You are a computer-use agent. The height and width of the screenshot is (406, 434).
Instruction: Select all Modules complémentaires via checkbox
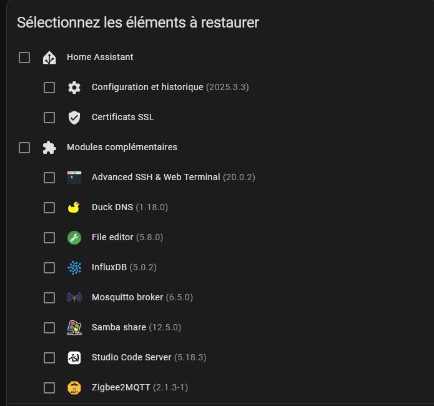tap(24, 148)
